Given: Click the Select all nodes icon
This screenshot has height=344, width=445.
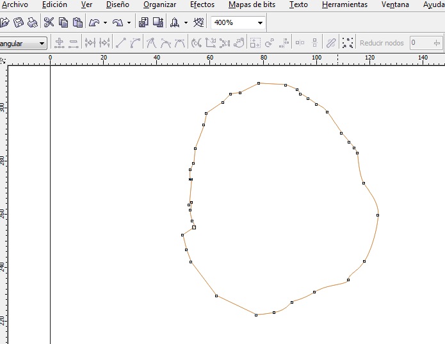Looking at the screenshot, I should tap(348, 43).
